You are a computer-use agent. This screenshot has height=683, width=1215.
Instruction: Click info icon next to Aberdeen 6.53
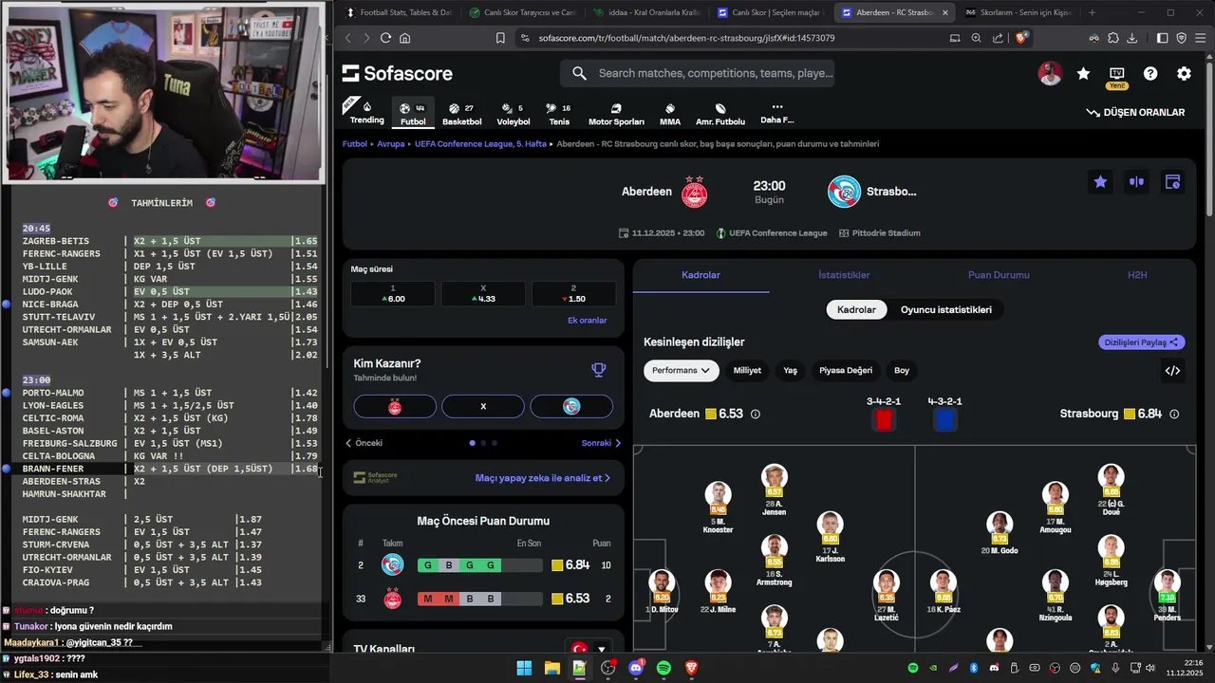[x=756, y=414]
